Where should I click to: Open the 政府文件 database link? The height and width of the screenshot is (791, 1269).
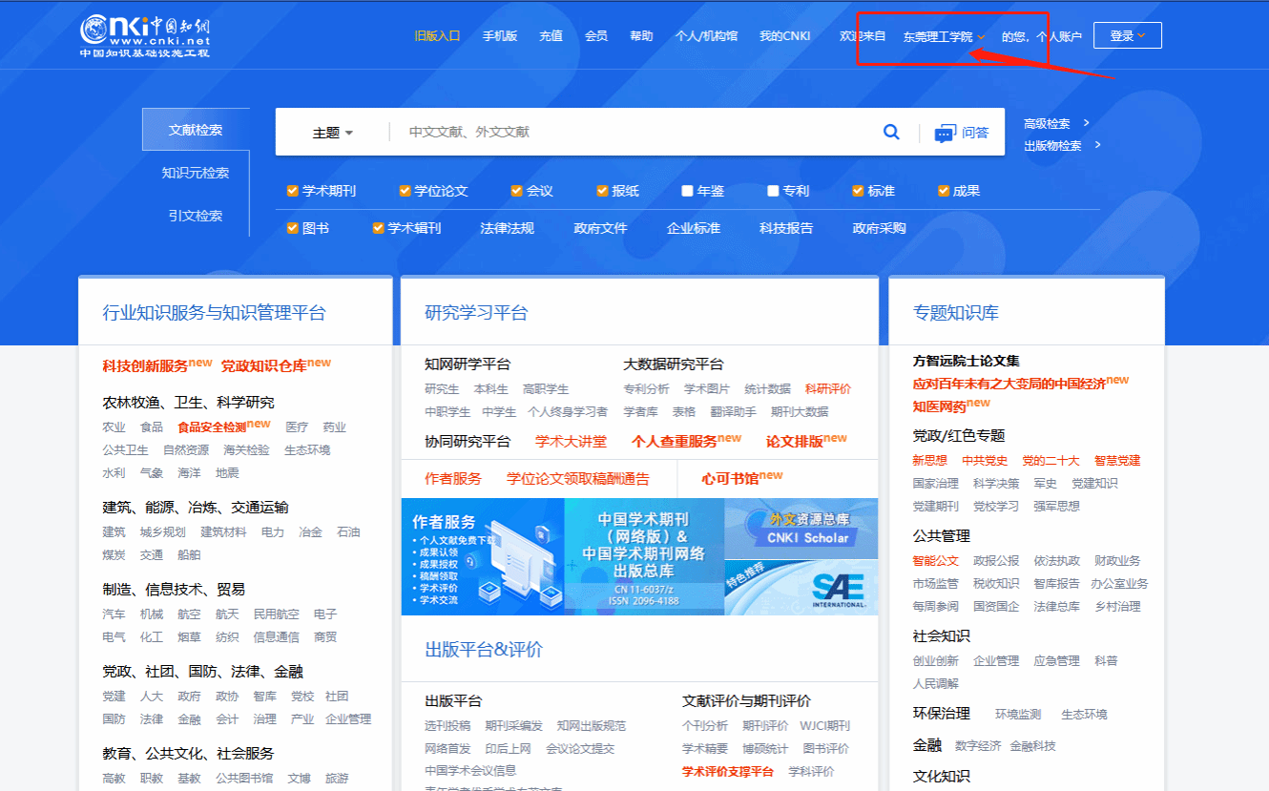tap(600, 228)
